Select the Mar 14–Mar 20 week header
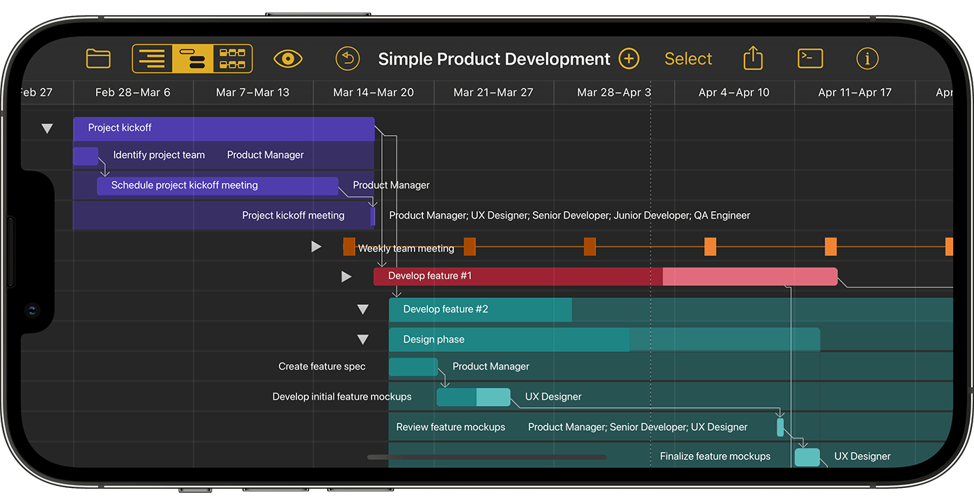The height and width of the screenshot is (504, 974). click(374, 93)
